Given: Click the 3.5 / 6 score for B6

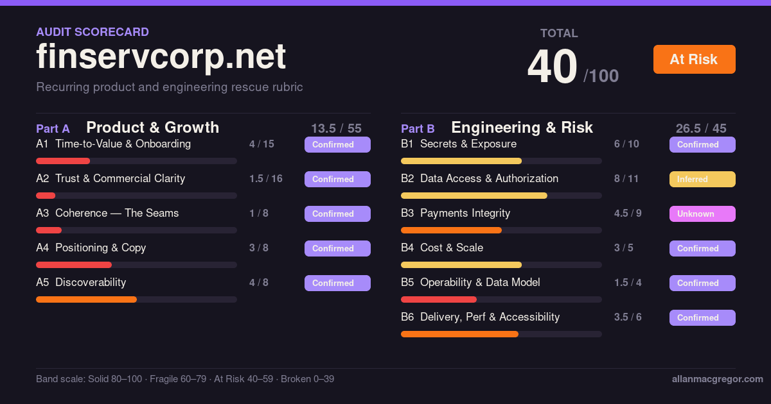Looking at the screenshot, I should point(628,317).
